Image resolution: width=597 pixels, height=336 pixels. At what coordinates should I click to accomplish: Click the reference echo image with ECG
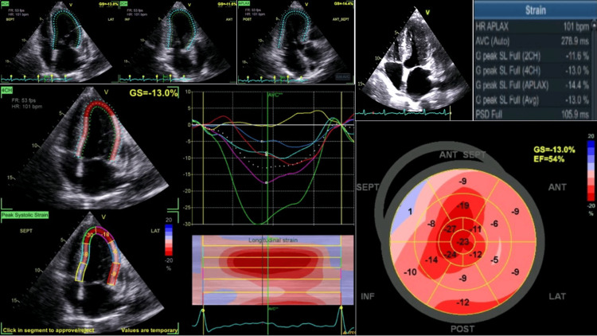coord(414,61)
